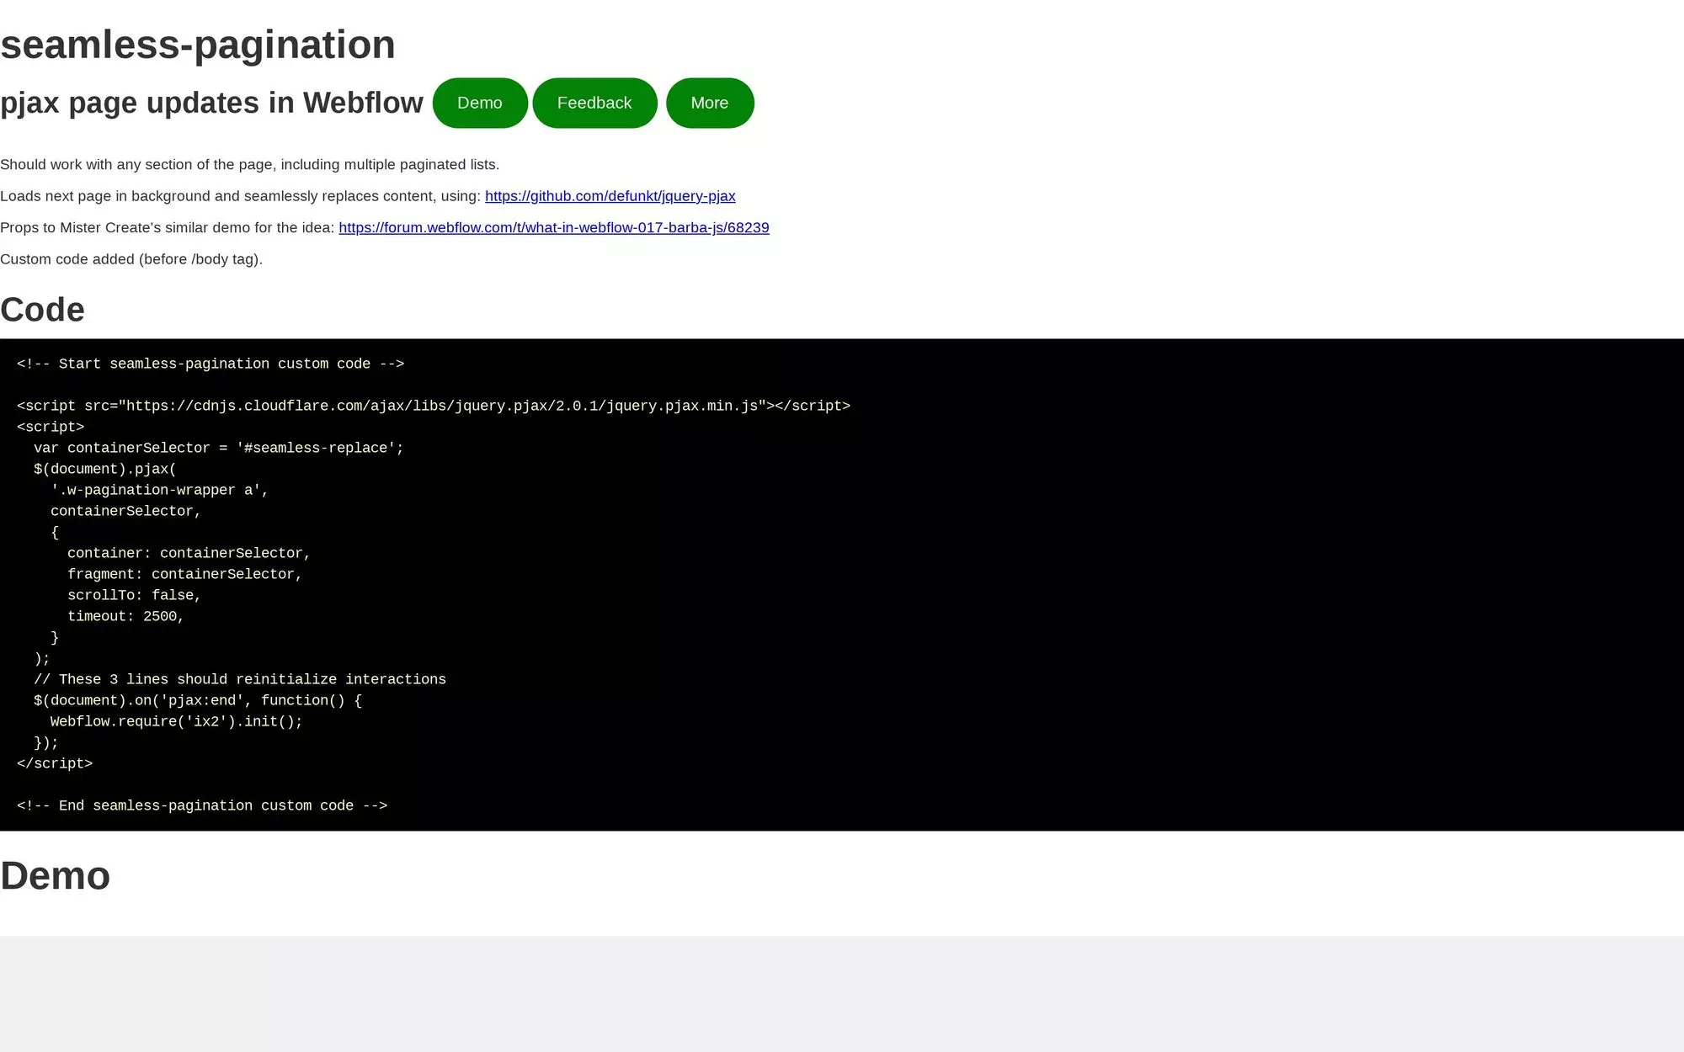Click the scrollTo false code line
Viewport: 1684px width, 1052px height.
(x=133, y=595)
